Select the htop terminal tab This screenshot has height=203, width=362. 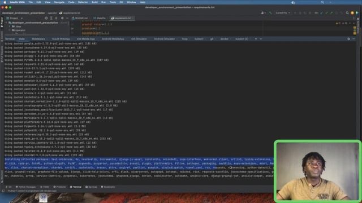(x=185, y=39)
